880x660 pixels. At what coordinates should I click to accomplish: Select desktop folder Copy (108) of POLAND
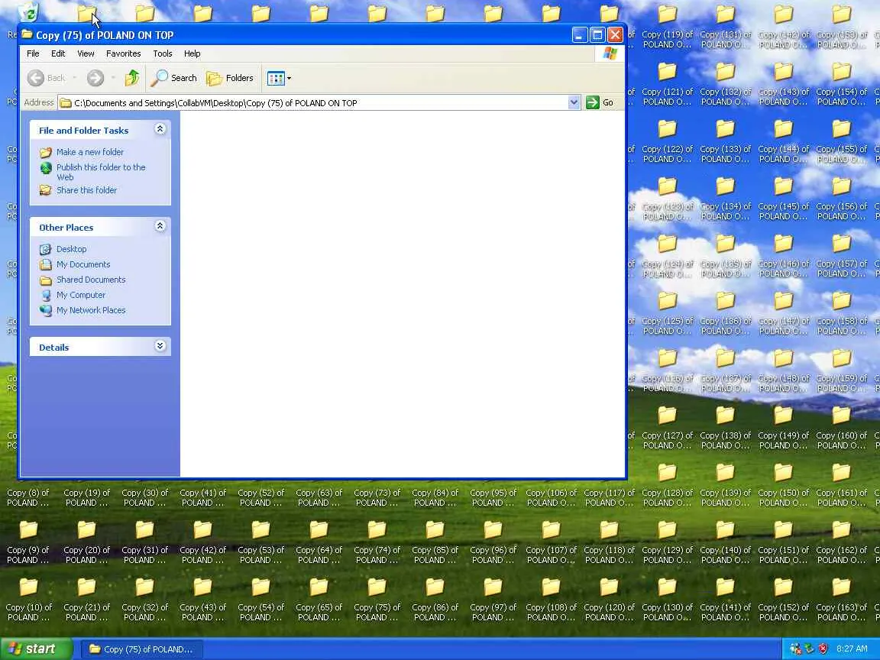551,600
